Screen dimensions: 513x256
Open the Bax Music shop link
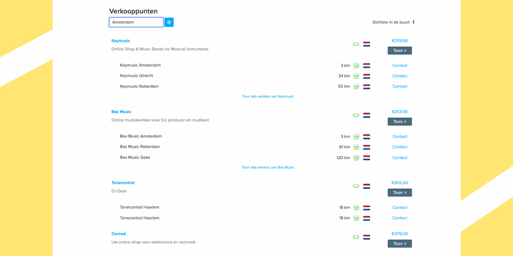121,112
